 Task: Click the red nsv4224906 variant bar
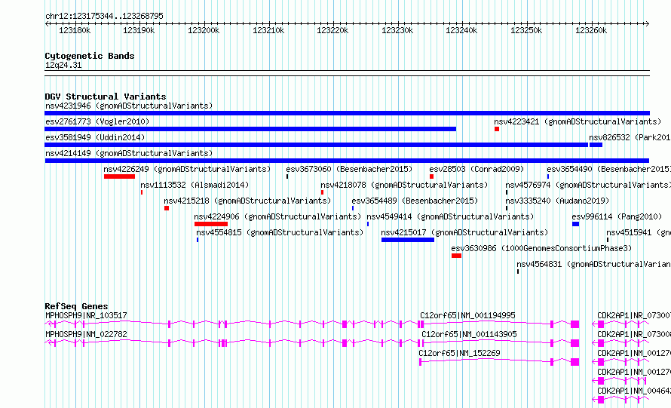(211, 224)
